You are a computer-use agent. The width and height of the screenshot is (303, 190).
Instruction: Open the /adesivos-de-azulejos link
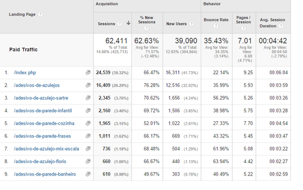coord(37,85)
